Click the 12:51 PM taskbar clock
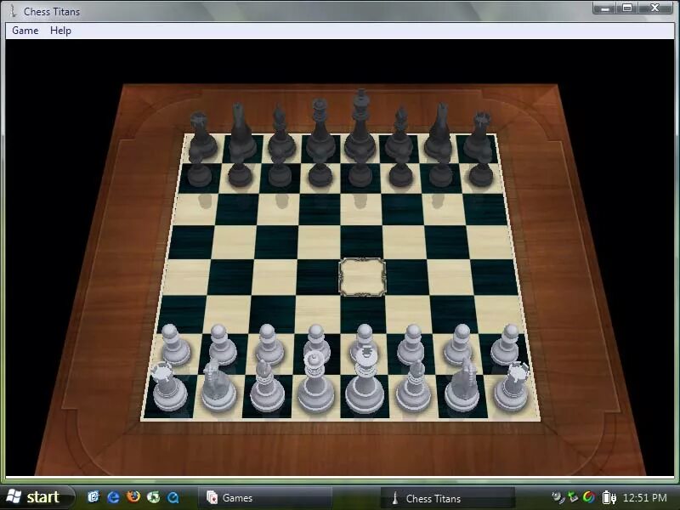Image resolution: width=680 pixels, height=510 pixels. point(645,498)
